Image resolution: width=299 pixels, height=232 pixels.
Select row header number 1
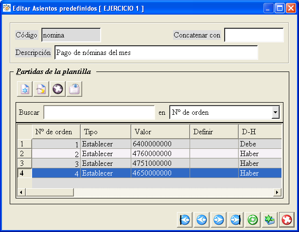pyautogui.click(x=25, y=144)
